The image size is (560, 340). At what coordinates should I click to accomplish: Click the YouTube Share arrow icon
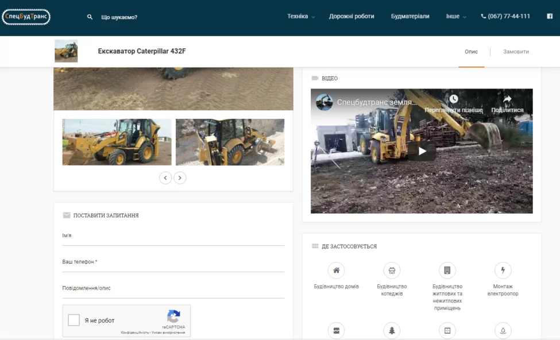click(x=507, y=99)
